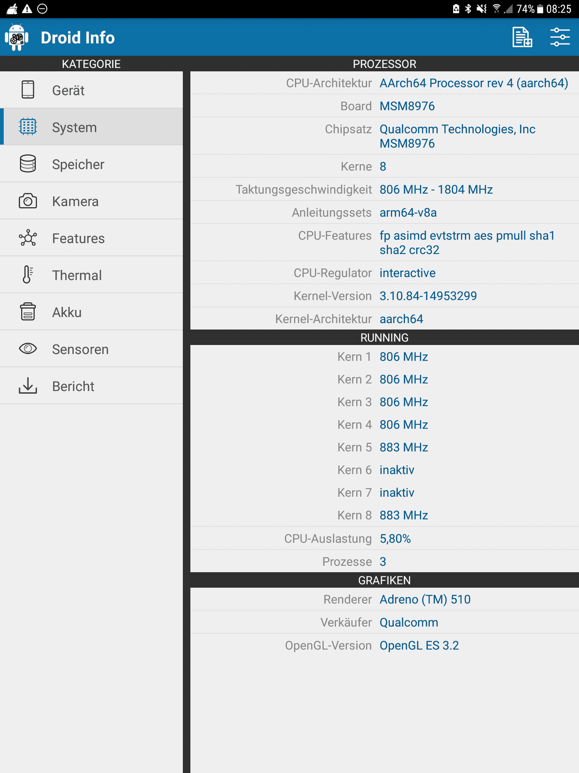The width and height of the screenshot is (579, 773).
Task: Click the RUNNING section header
Action: (x=384, y=337)
